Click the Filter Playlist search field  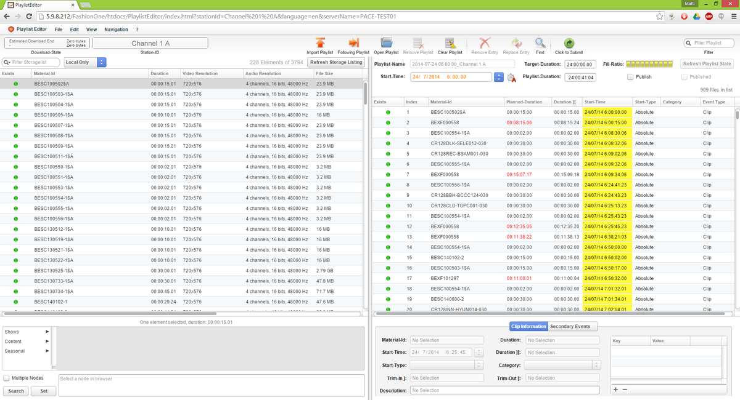(709, 43)
